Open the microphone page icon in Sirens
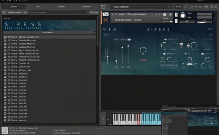The image size is (219, 135). (x=109, y=29)
